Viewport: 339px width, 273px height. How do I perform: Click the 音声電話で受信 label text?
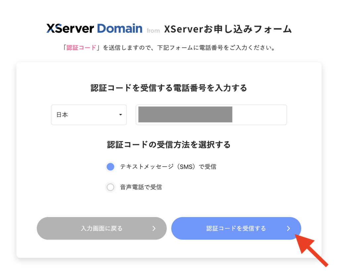(x=141, y=187)
